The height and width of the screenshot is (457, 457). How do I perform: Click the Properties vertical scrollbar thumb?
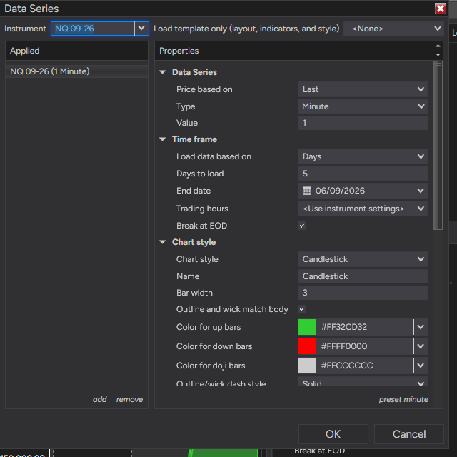(438, 145)
